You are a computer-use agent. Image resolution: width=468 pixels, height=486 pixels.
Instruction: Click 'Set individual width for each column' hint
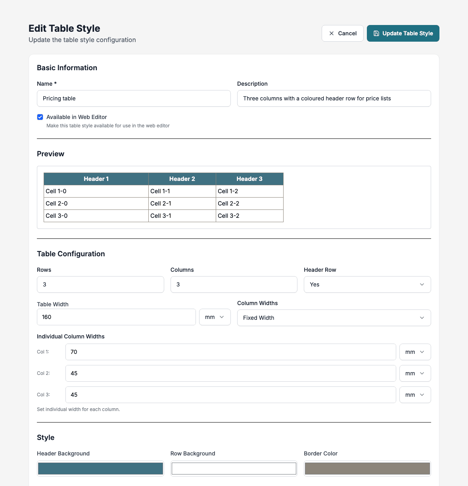[x=78, y=409]
